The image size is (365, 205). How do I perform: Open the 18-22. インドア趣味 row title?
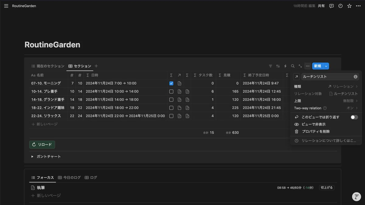click(x=47, y=108)
